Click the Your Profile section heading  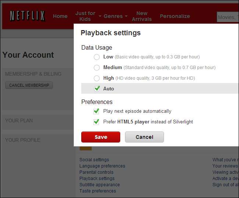click(23, 140)
